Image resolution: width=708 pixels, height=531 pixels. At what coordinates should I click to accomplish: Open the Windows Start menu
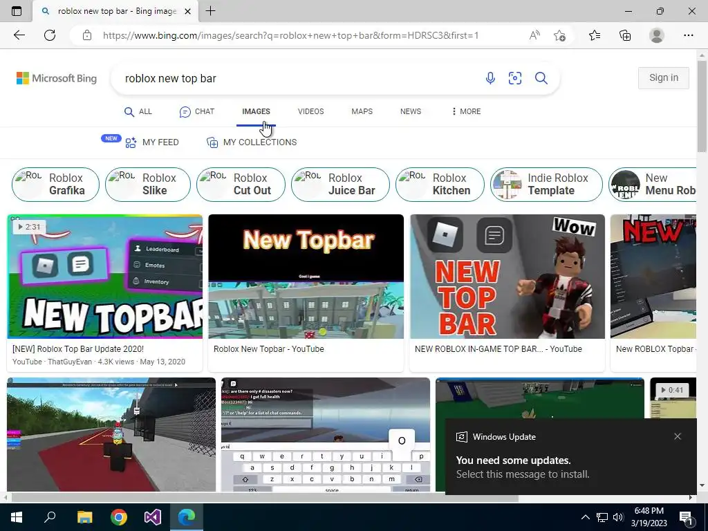(x=17, y=517)
